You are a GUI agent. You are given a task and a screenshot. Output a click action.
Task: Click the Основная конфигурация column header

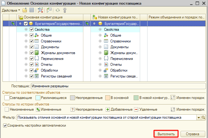click(x=50, y=17)
